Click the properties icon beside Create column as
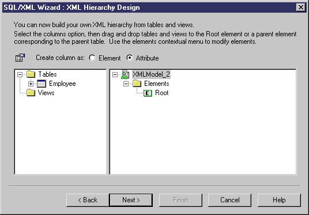309x215 pixels. 20,58
